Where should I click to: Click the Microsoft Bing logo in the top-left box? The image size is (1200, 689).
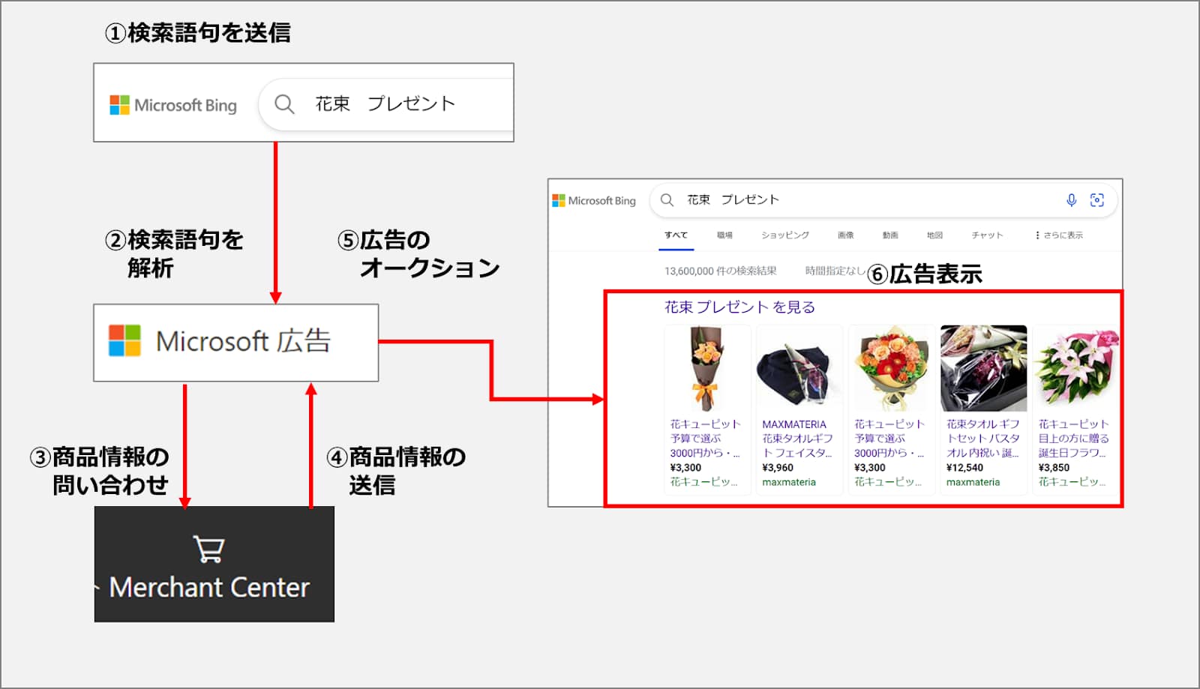coord(173,105)
